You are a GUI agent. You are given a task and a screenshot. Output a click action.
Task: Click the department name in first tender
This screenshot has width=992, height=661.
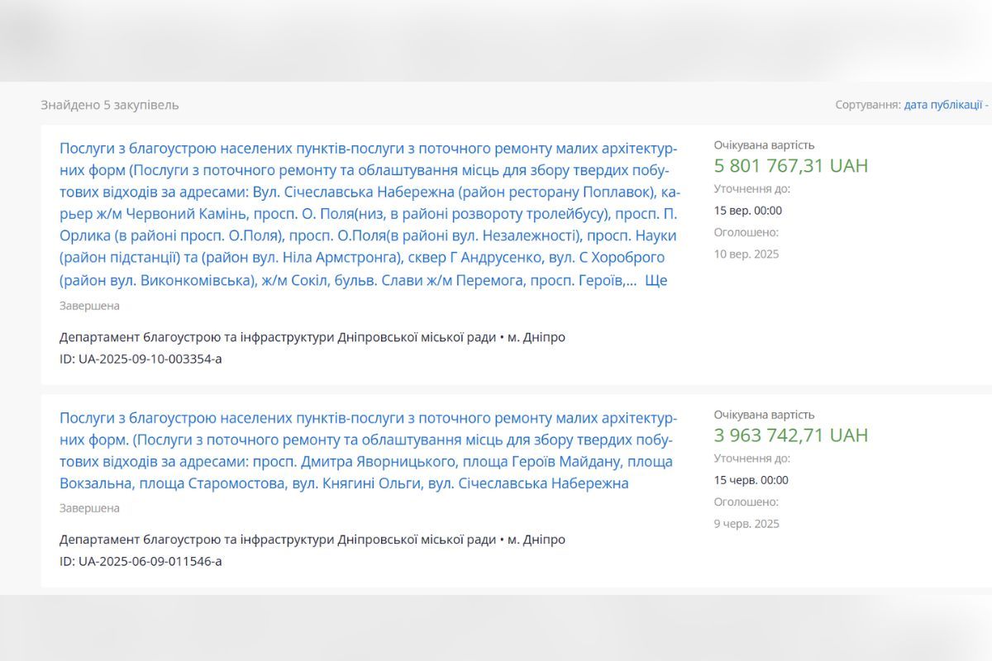click(277, 337)
